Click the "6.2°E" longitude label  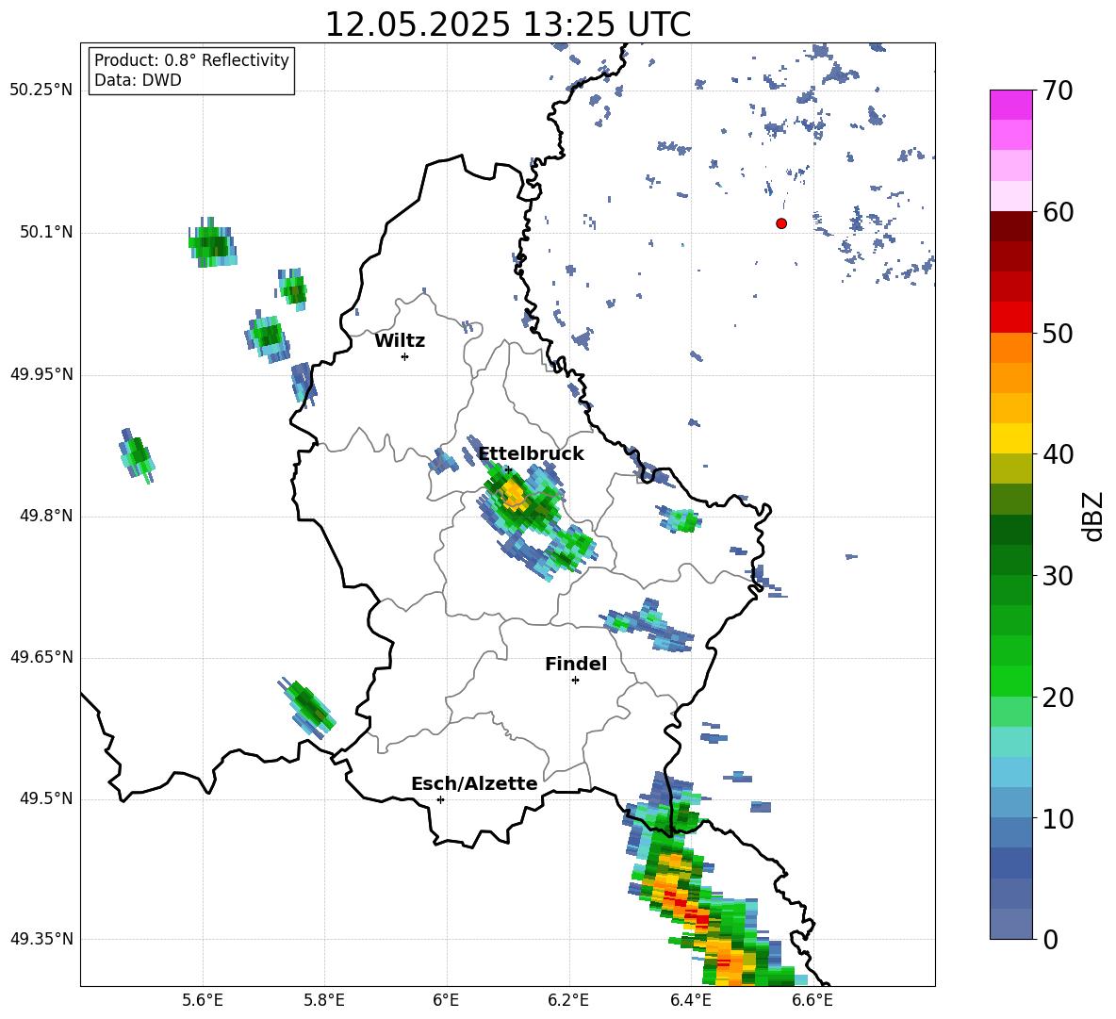click(x=568, y=1000)
